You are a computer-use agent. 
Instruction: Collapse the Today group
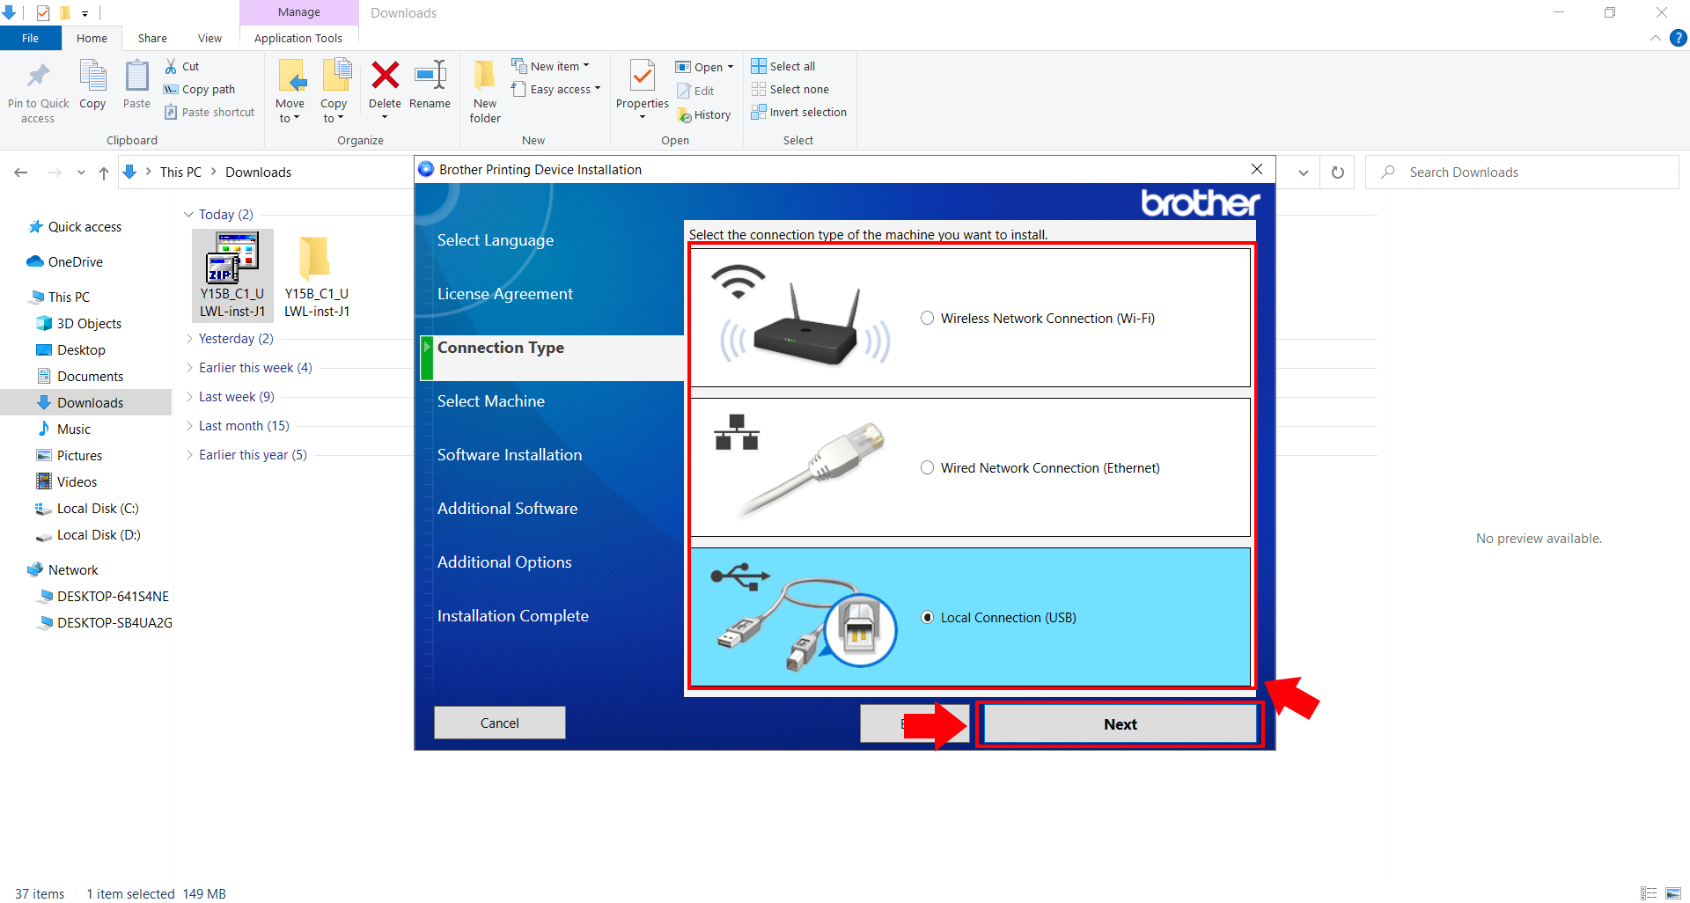[x=188, y=214]
